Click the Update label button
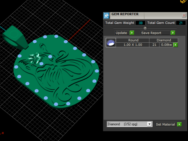 [122, 33]
